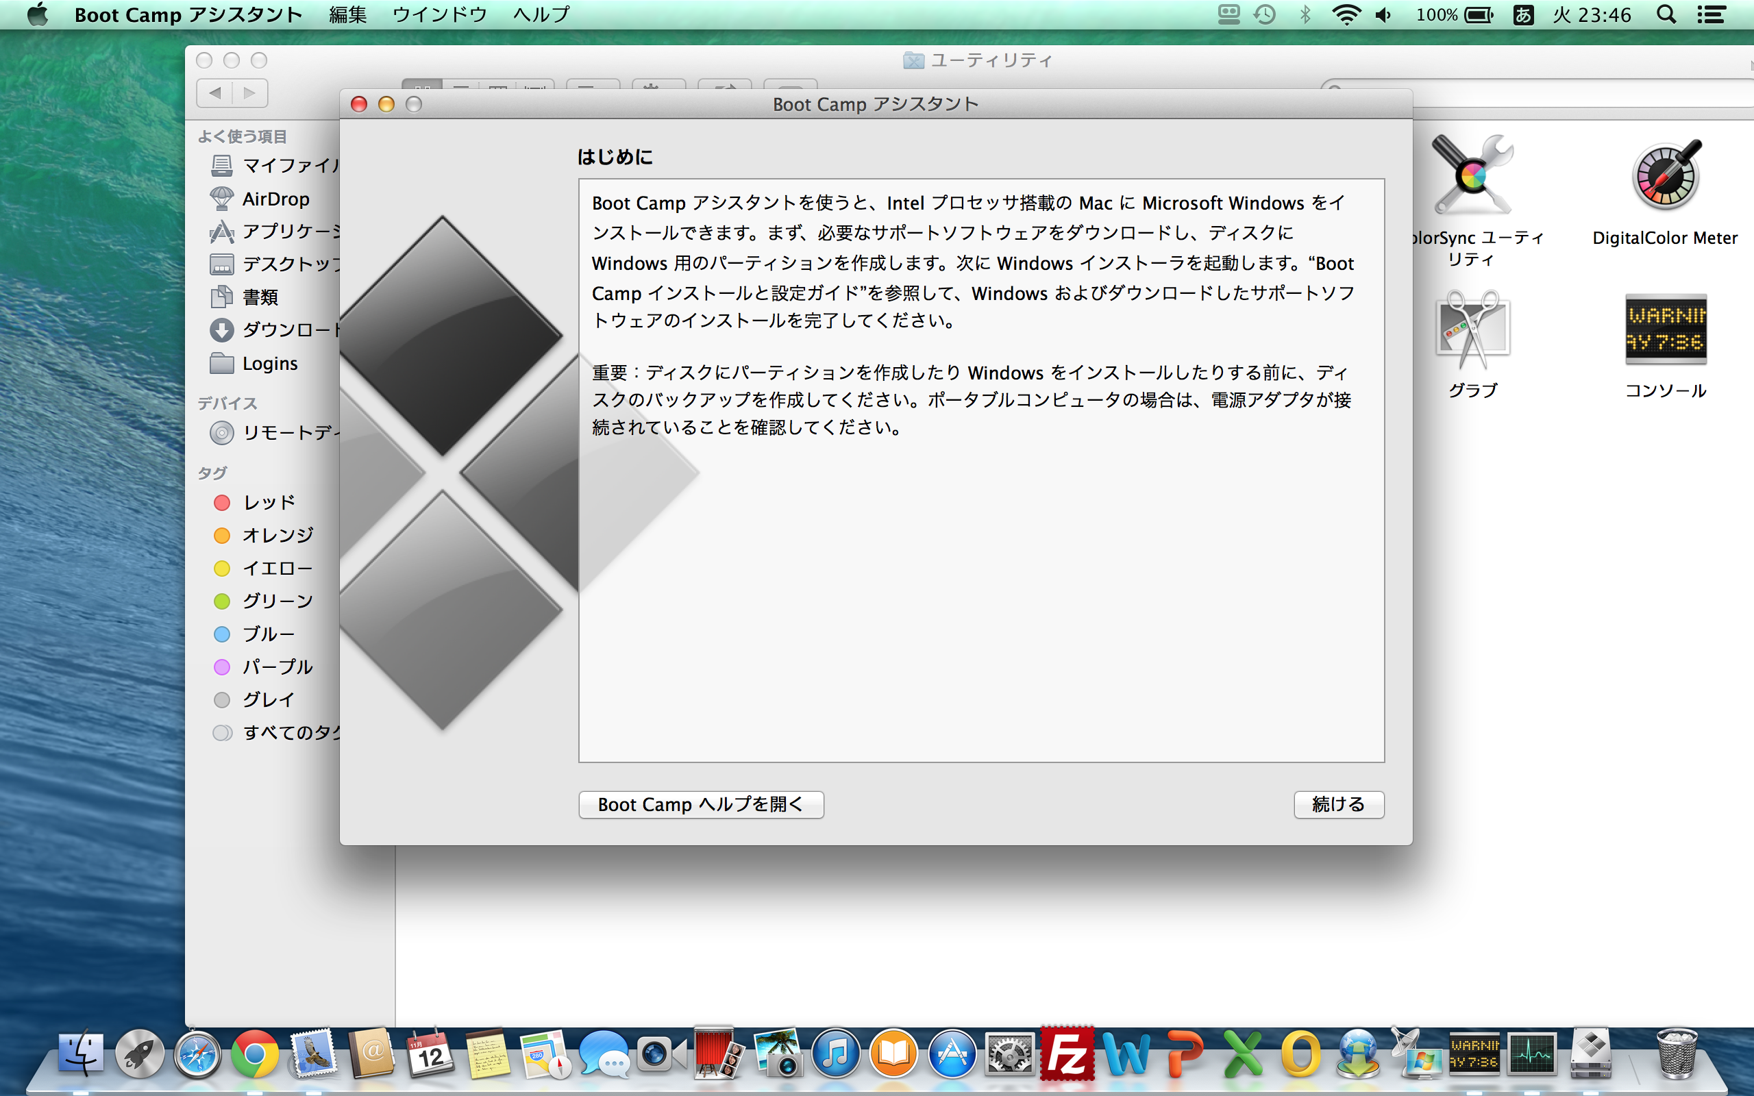Open Spotlight search magnifier icon
This screenshot has height=1096, width=1754.
(x=1666, y=14)
